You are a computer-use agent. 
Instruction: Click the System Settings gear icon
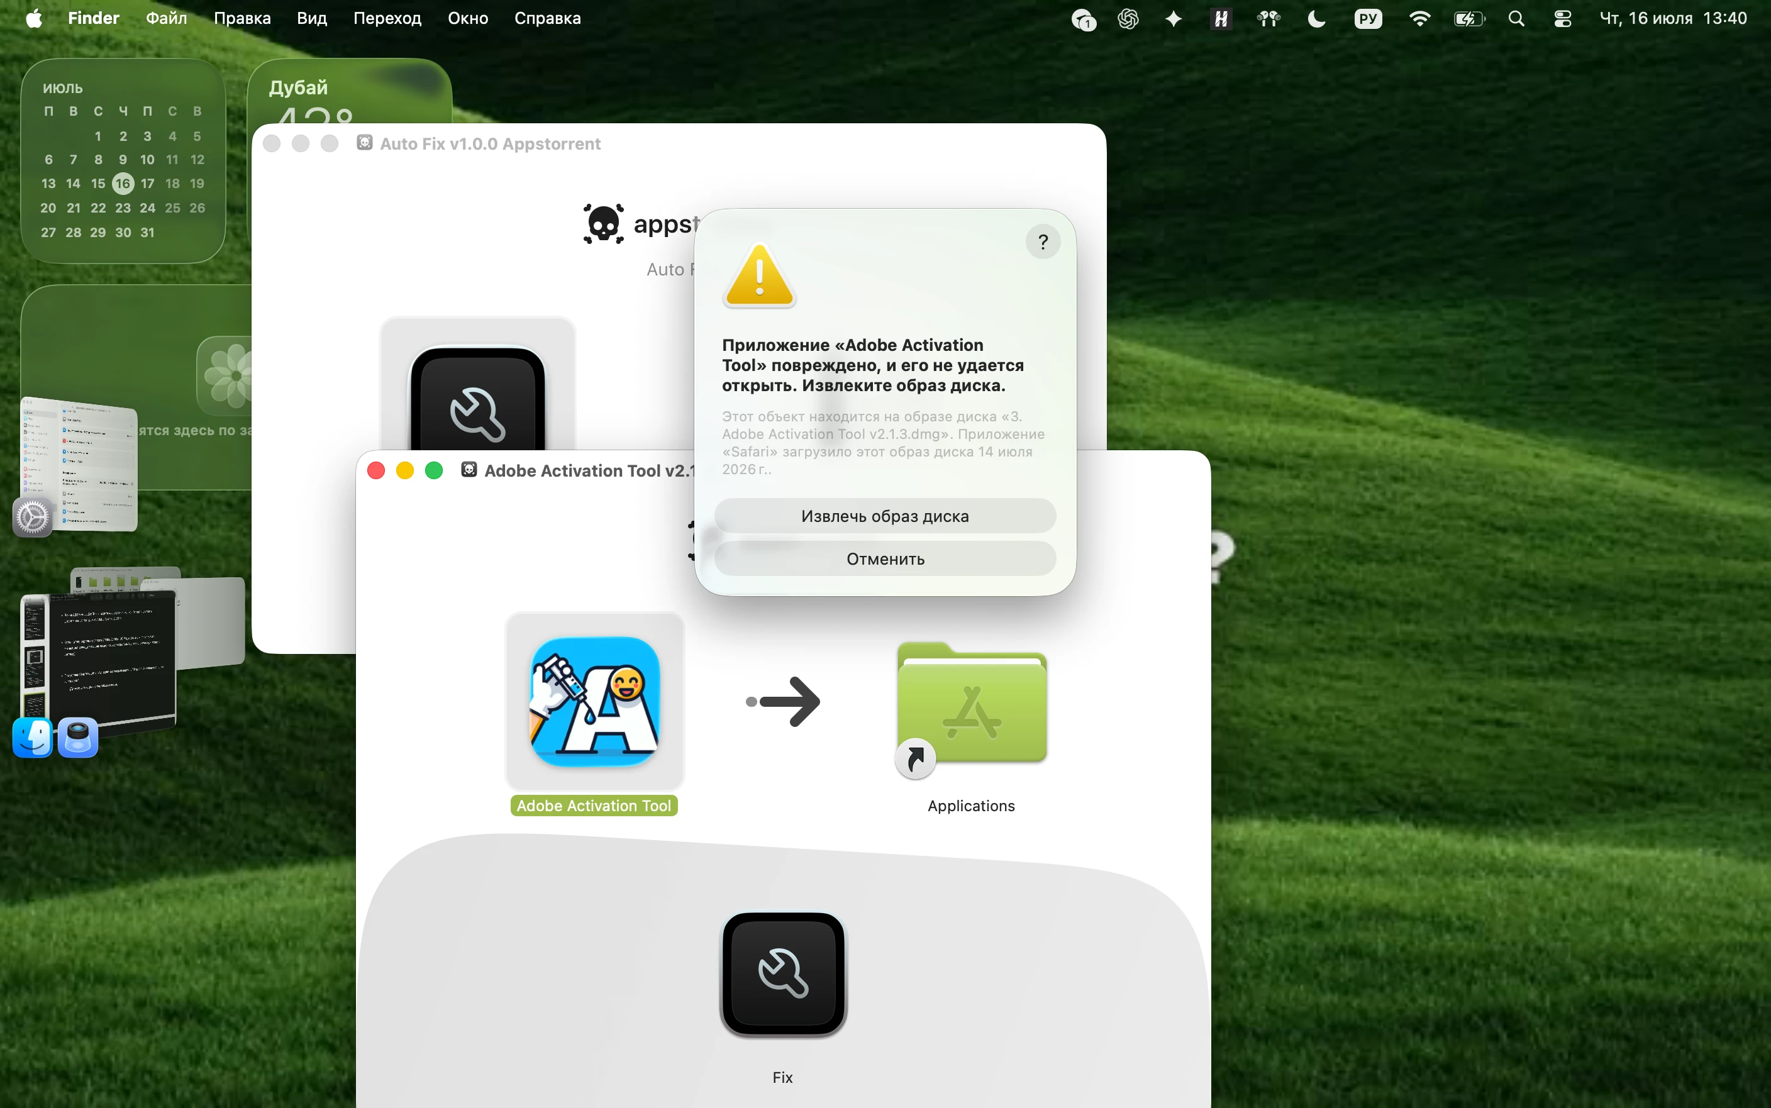32,518
